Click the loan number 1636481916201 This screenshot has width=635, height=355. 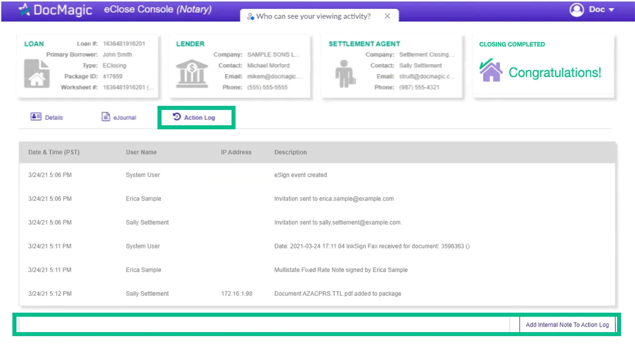124,44
